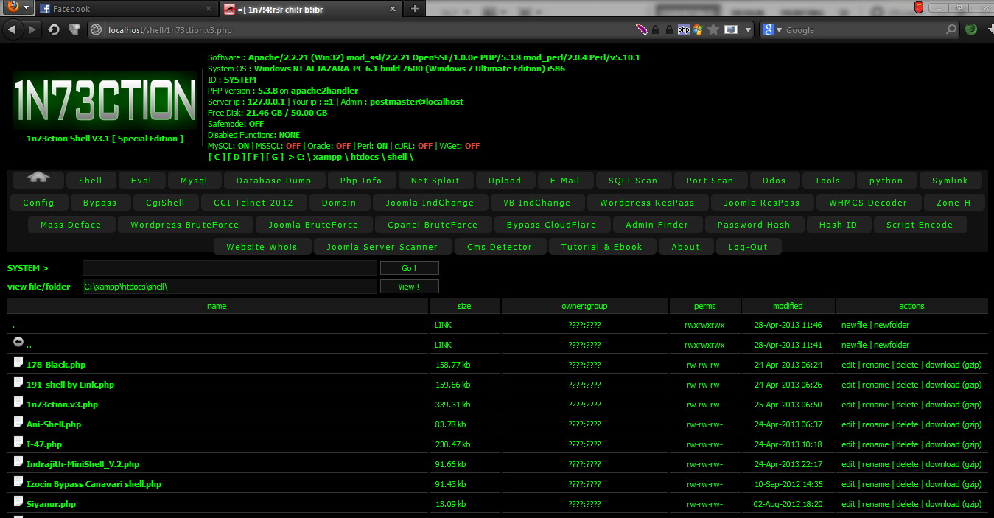The image size is (994, 518).
Task: Open the edit link for Siyanur.php
Action: [848, 503]
